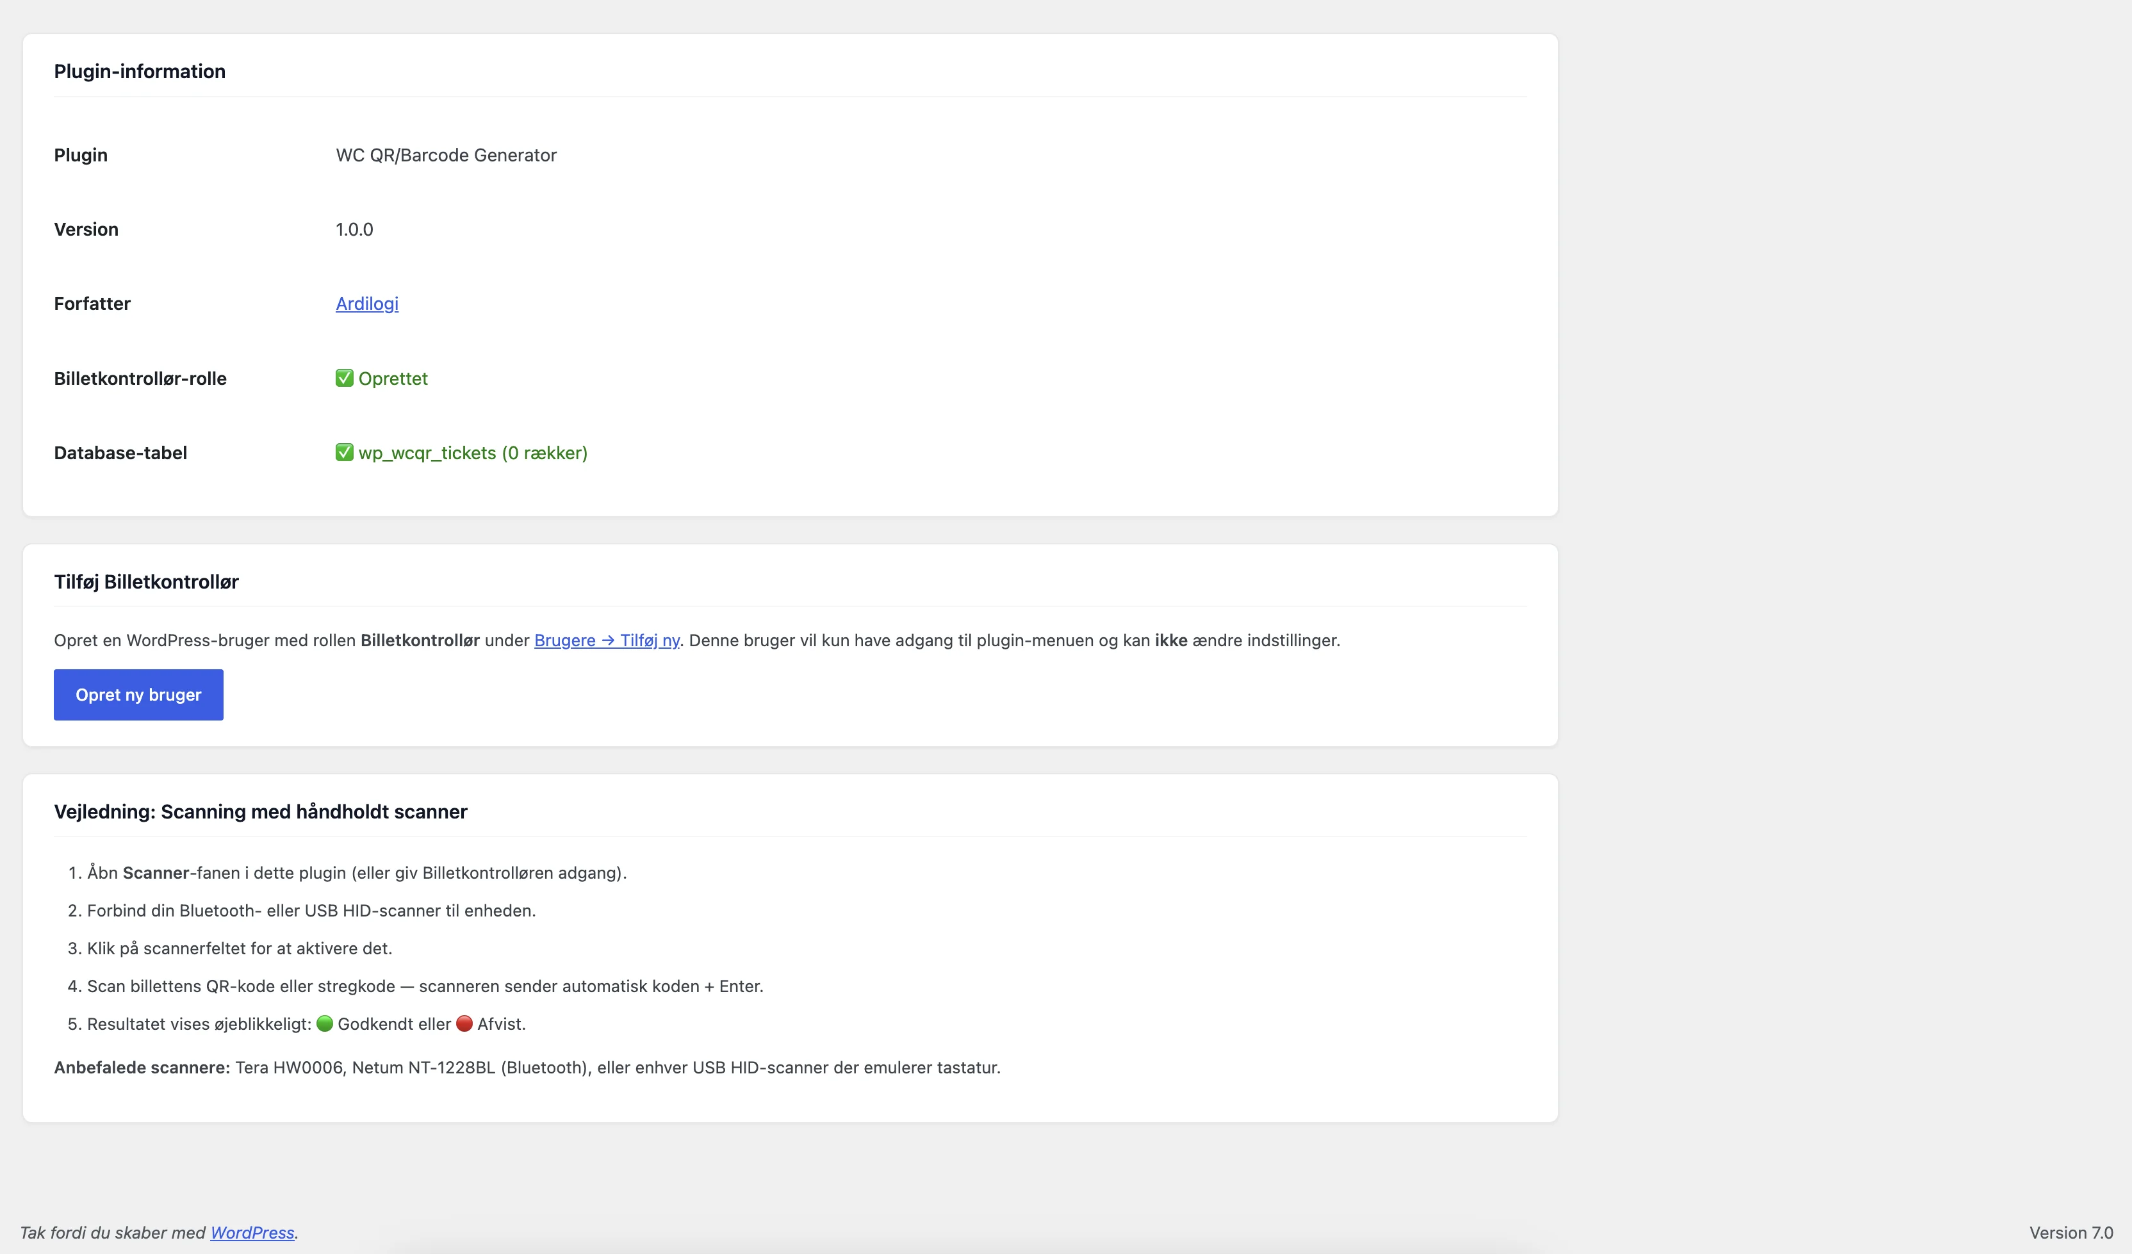The height and width of the screenshot is (1254, 2132).
Task: Select the Plugin-information heading
Action: [x=140, y=71]
